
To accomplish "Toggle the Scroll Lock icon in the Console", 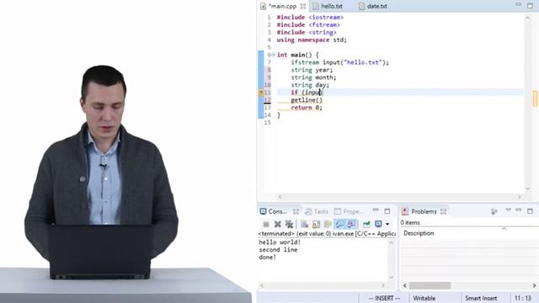I will tap(316, 225).
